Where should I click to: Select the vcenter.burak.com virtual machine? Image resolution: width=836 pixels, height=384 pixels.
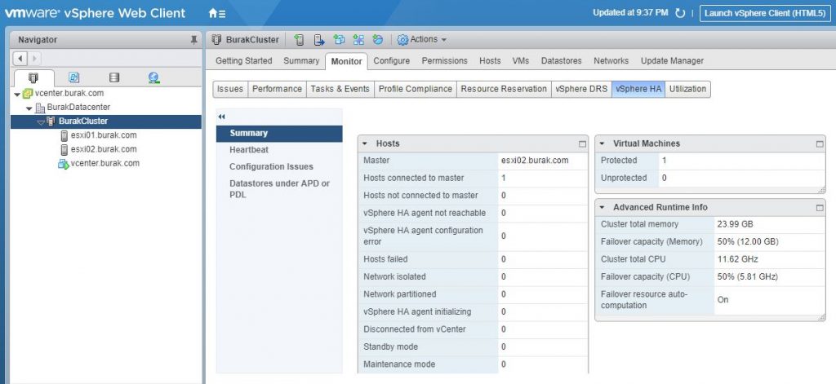[104, 164]
